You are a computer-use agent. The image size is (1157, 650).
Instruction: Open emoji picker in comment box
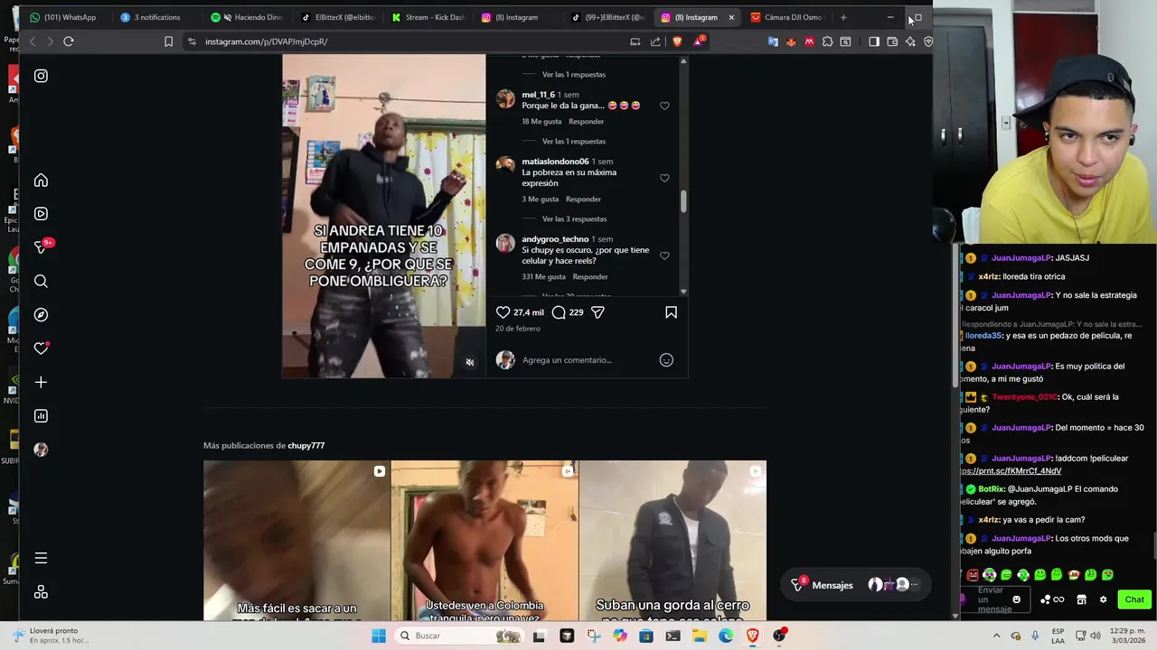pyautogui.click(x=666, y=360)
